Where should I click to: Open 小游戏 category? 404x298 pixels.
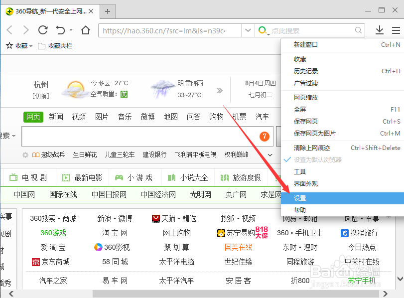[134, 177]
